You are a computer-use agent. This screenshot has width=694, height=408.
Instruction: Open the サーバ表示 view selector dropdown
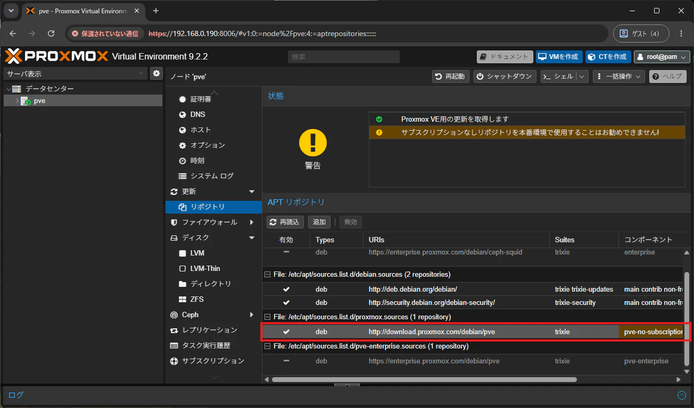(x=75, y=73)
